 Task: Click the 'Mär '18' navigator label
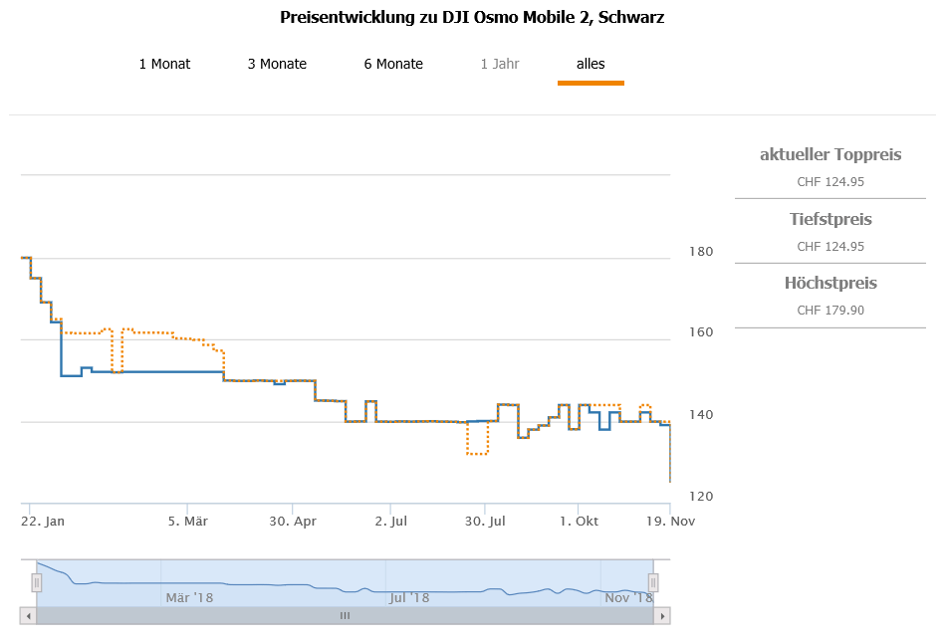coord(189,597)
